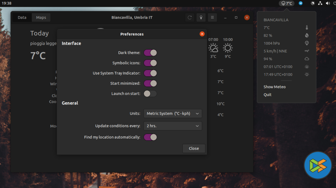336x188 pixels.
Task: Click the weather 7°C tray indicator
Action: [x=286, y=3]
